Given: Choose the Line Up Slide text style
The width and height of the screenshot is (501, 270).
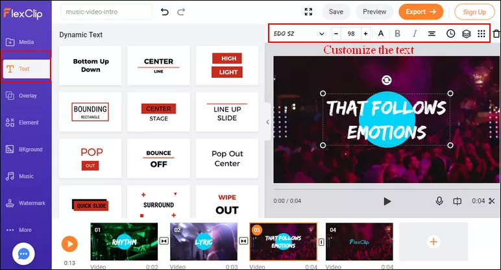Looking at the screenshot, I should (227, 112).
